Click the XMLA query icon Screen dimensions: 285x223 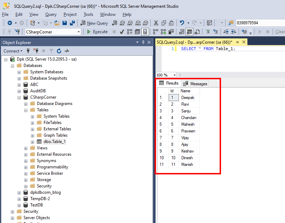(138, 23)
